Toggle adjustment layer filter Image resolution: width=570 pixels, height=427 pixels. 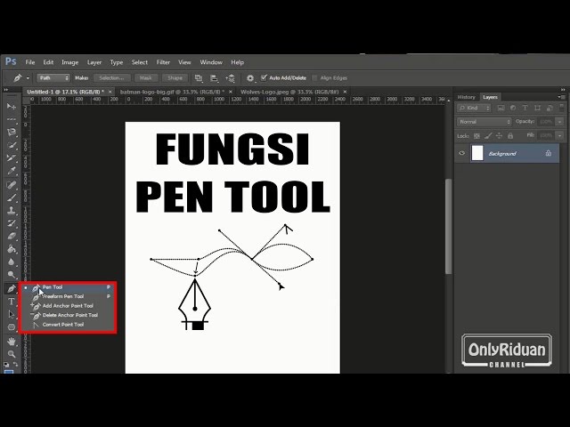click(x=513, y=108)
